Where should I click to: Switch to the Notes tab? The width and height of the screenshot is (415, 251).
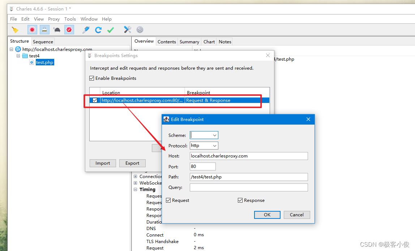225,42
